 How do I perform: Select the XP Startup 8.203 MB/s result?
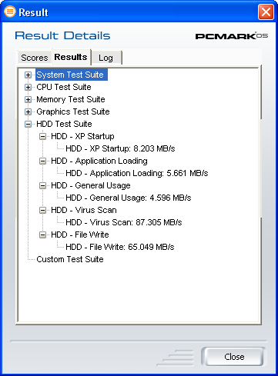tap(120, 148)
